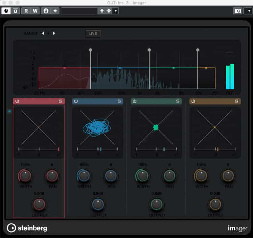Open the preset management dropdown
This screenshot has width=253, height=238.
(116, 11)
